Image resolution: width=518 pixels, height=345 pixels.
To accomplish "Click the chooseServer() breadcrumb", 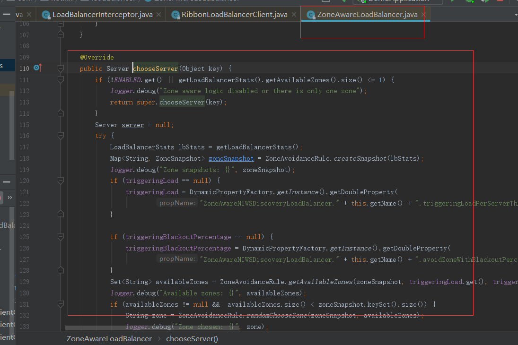I will (192, 339).
